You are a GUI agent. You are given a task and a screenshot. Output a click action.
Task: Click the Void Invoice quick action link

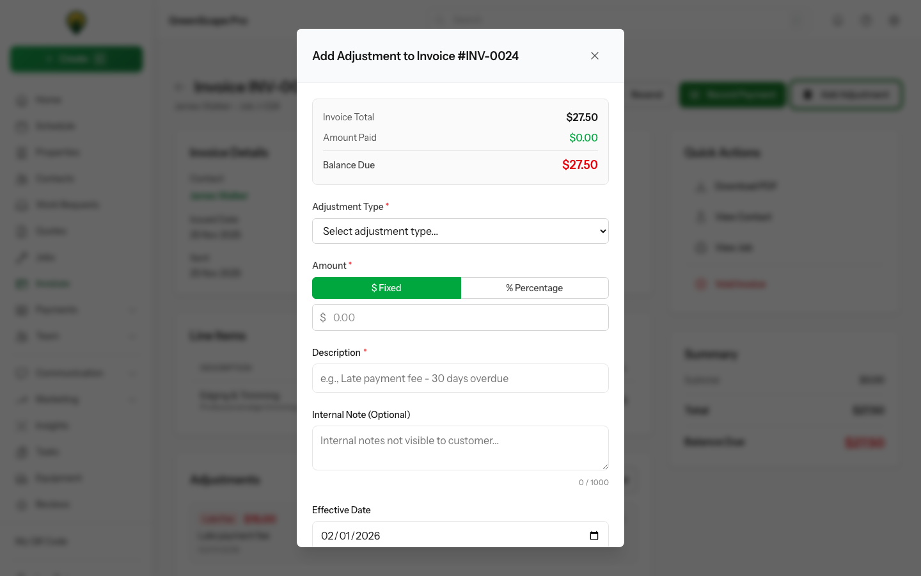click(x=740, y=284)
